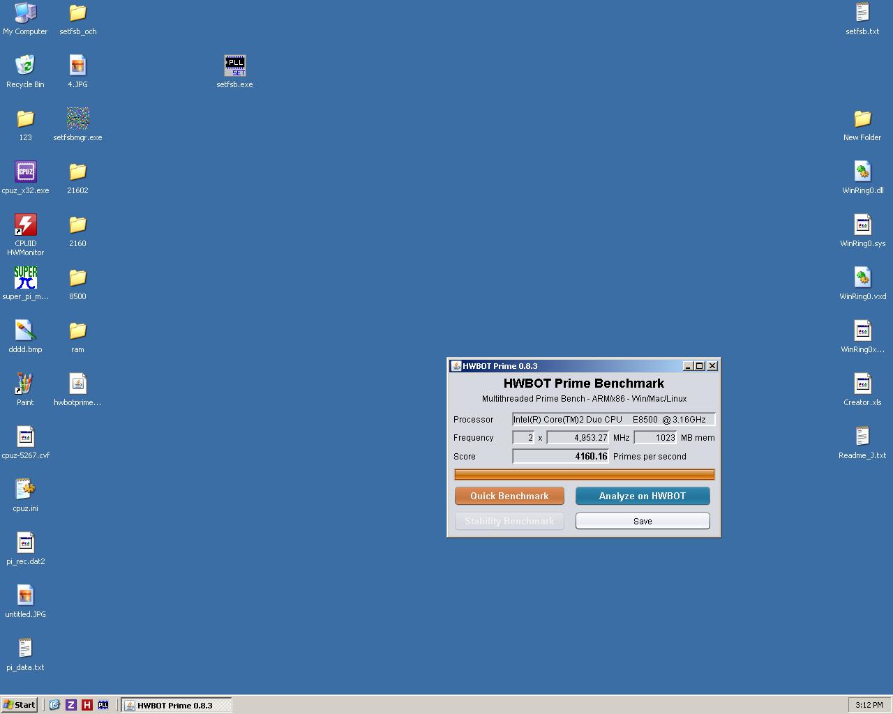
Task: Click the Score field showing 4160.16
Action: pyautogui.click(x=561, y=456)
